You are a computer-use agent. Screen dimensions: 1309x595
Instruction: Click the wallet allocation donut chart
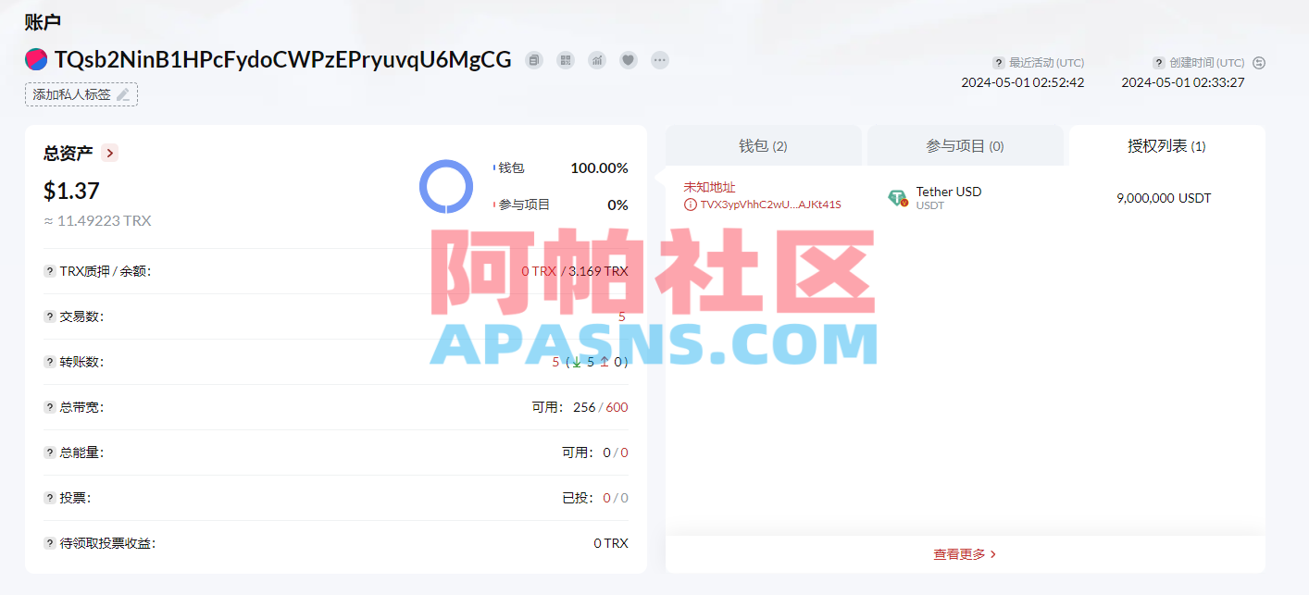click(447, 187)
